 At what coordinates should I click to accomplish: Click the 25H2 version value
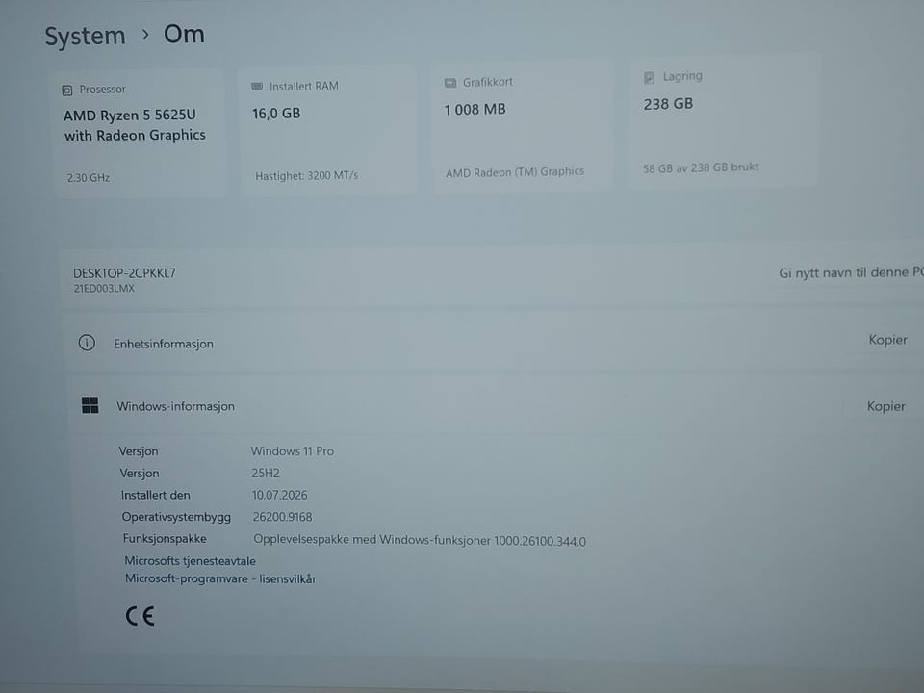(266, 473)
